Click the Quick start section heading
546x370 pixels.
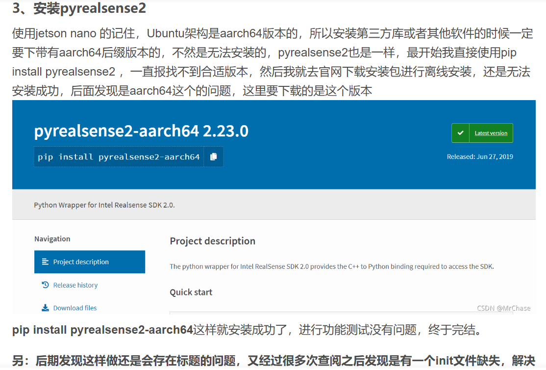point(191,292)
